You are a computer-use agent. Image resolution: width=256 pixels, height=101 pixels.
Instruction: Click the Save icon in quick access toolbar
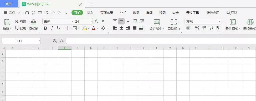(27, 13)
